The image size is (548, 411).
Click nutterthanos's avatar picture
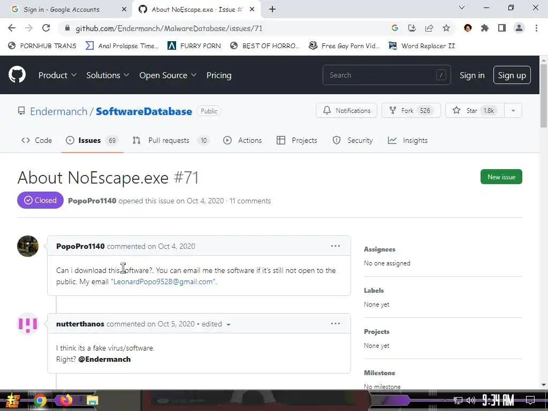[28, 324]
